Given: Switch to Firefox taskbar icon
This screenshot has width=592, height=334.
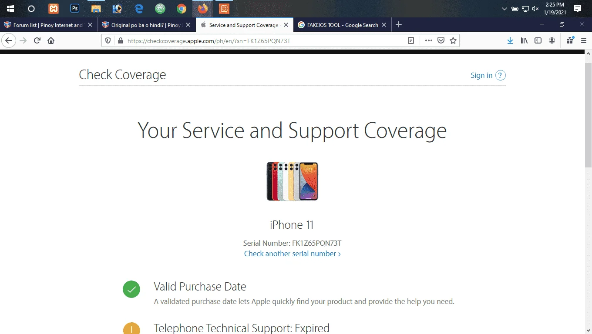Looking at the screenshot, I should coord(203,9).
